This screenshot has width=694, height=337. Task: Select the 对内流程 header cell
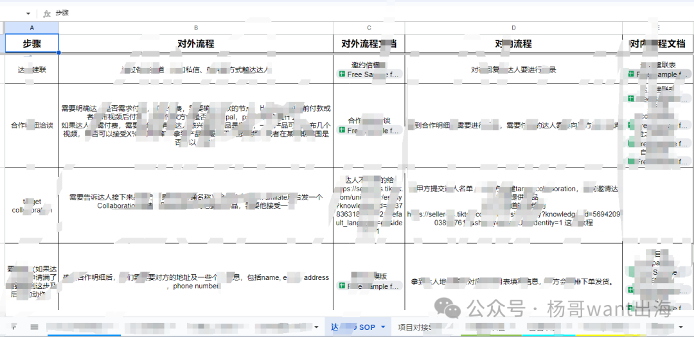513,44
